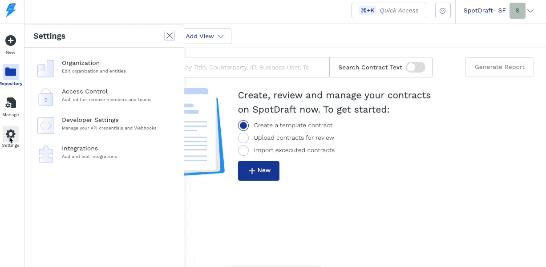The image size is (546, 267).
Task: Expand the account chevron next to avatar
Action: coord(530,11)
